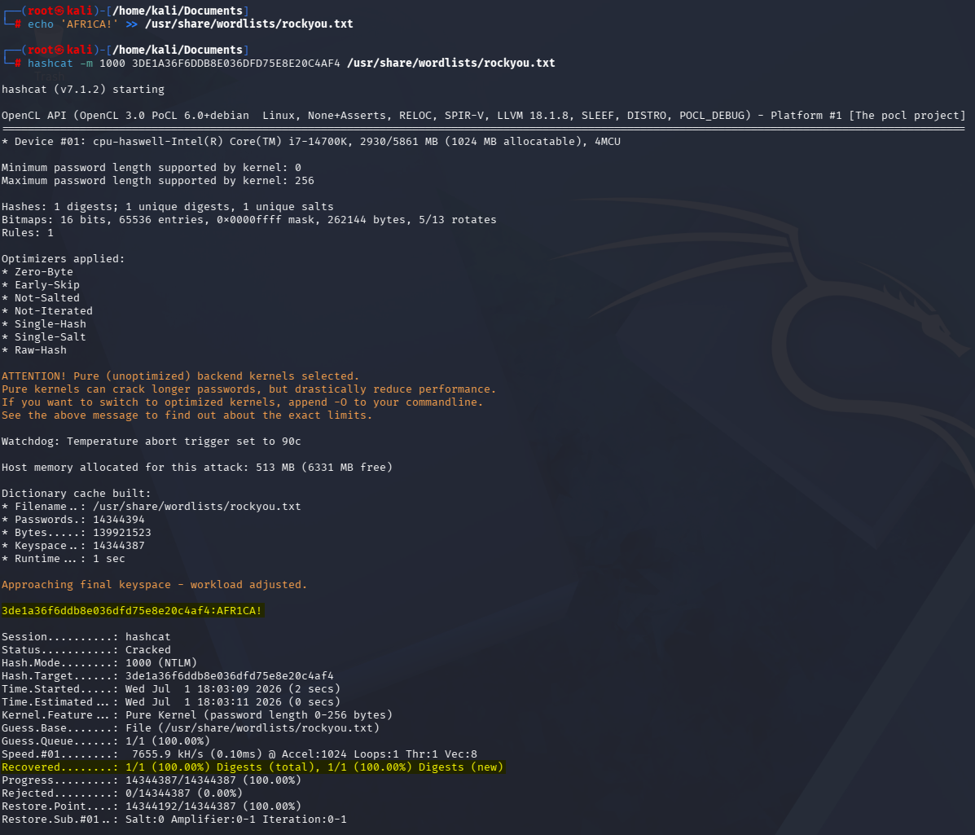Click the 'Hashes: 1 digests' line
The image size is (975, 835).
(167, 207)
